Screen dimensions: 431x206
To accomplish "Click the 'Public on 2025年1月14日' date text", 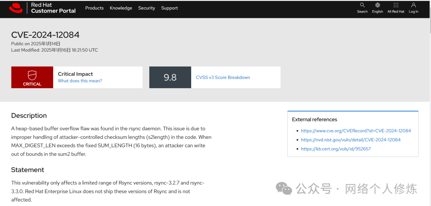I will (x=36, y=44).
